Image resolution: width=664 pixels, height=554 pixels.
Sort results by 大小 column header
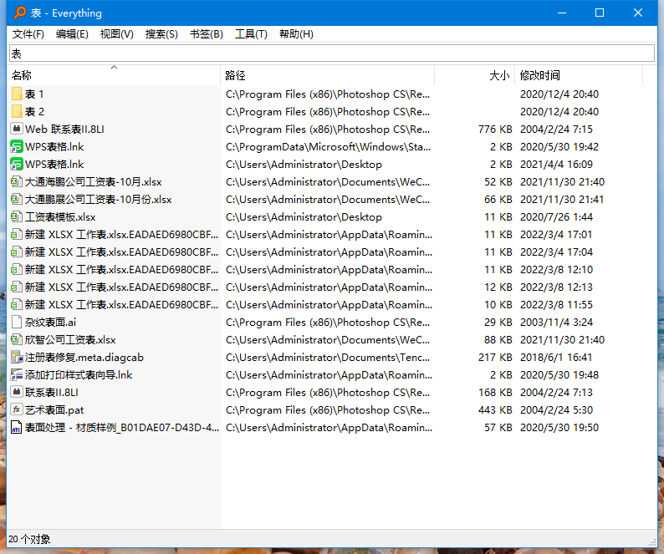click(498, 76)
